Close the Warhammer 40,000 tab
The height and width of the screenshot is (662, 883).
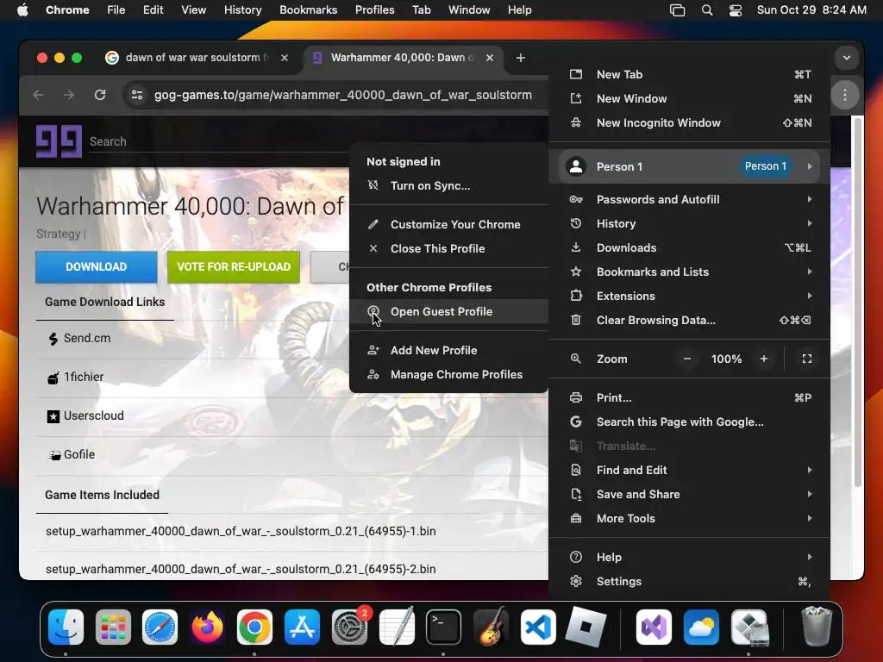(490, 58)
